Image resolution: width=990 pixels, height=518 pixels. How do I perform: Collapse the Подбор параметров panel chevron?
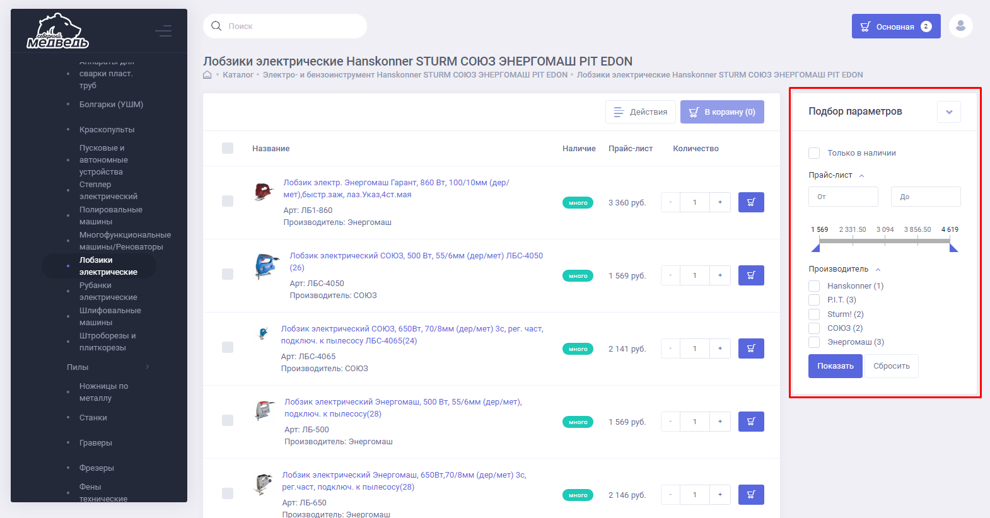pos(949,112)
